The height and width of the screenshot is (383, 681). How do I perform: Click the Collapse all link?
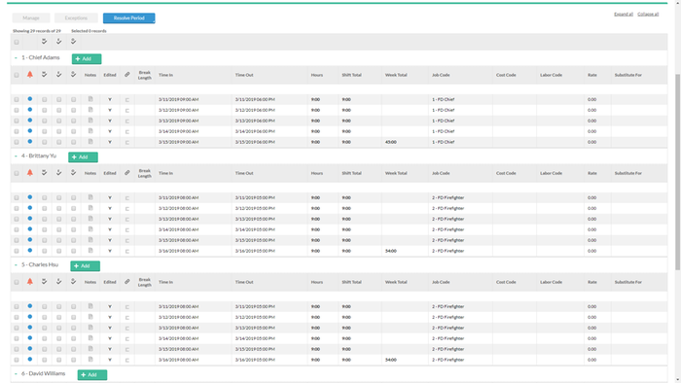[648, 14]
